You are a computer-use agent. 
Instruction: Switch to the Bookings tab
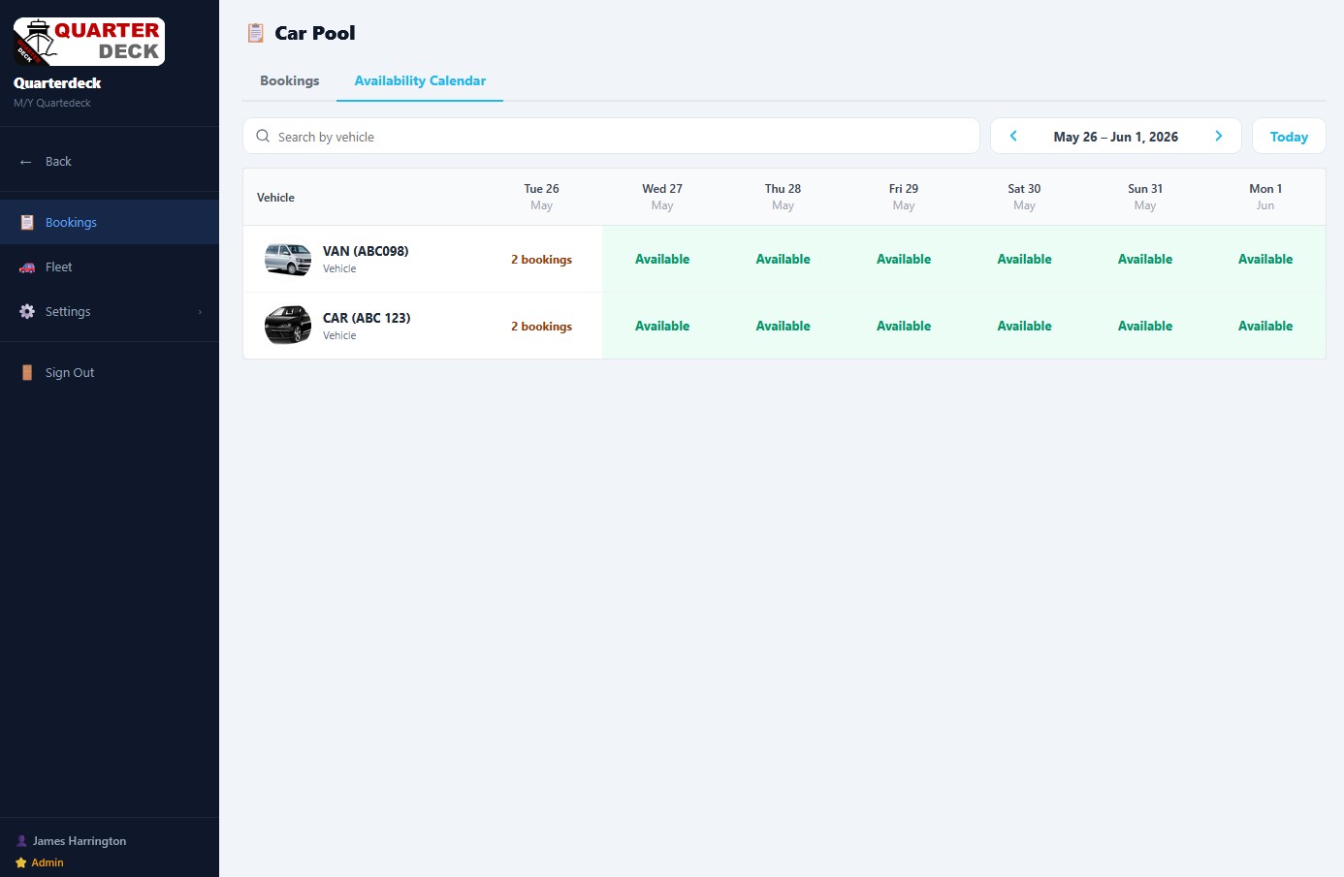(289, 80)
